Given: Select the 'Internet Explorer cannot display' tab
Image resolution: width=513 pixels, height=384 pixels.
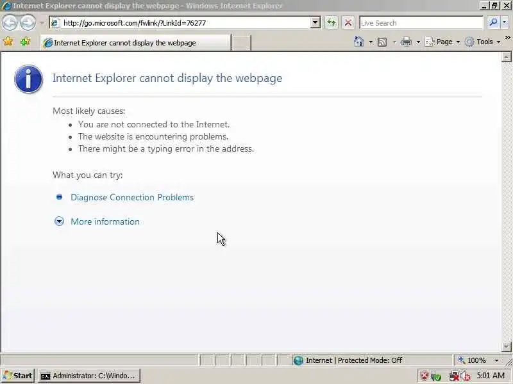Looking at the screenshot, I should [135, 43].
